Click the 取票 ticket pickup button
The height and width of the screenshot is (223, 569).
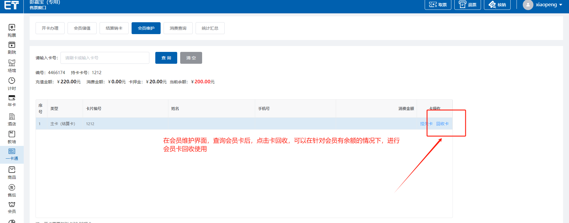point(438,5)
